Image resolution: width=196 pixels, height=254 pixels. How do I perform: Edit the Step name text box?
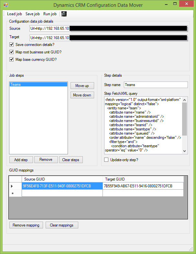point(156,85)
